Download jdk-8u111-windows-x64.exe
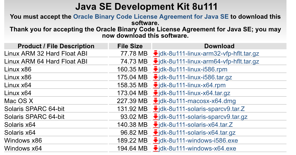Image resolution: width=296 pixels, height=155 pixels. click(x=197, y=149)
